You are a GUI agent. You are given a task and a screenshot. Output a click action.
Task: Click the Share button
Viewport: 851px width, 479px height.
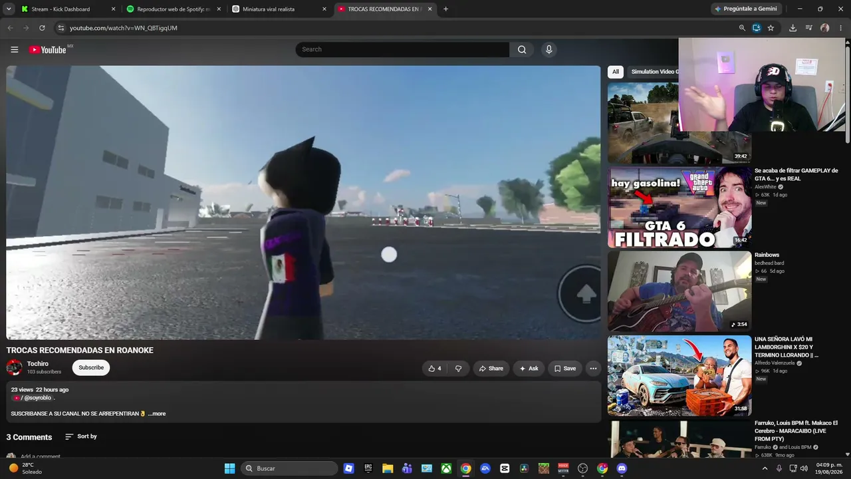491,369
